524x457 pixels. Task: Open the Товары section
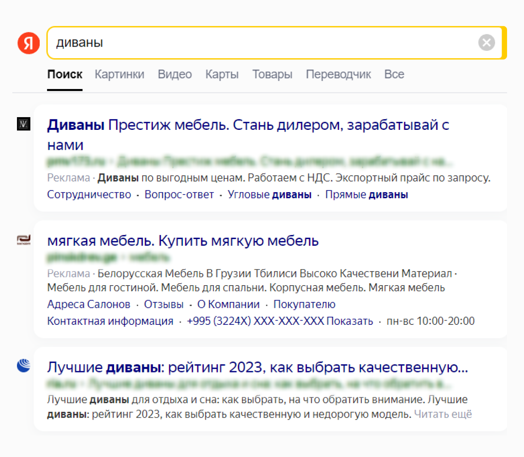pyautogui.click(x=272, y=74)
